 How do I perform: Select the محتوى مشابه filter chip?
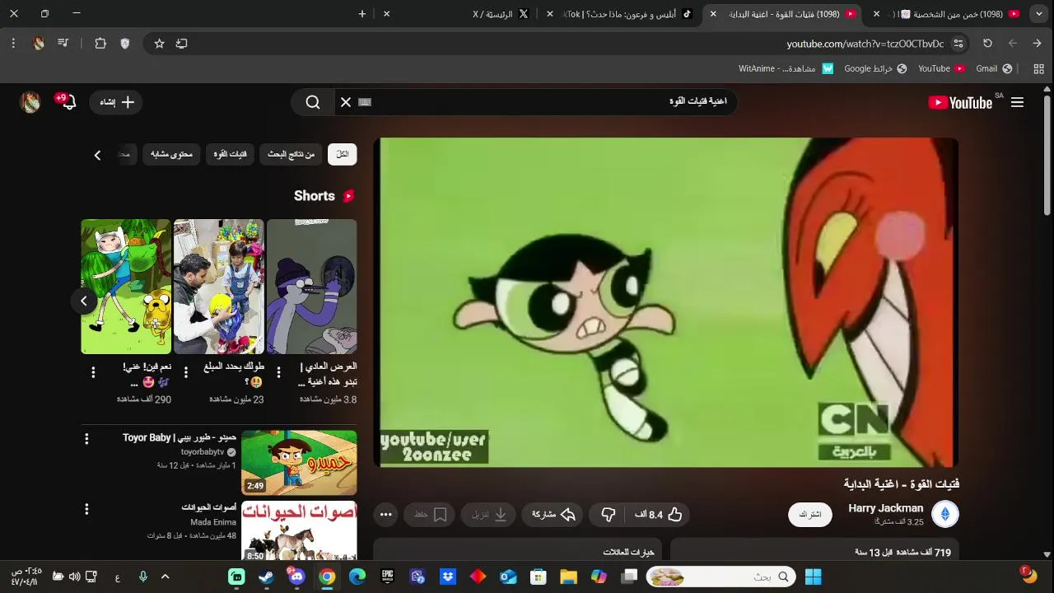(171, 154)
